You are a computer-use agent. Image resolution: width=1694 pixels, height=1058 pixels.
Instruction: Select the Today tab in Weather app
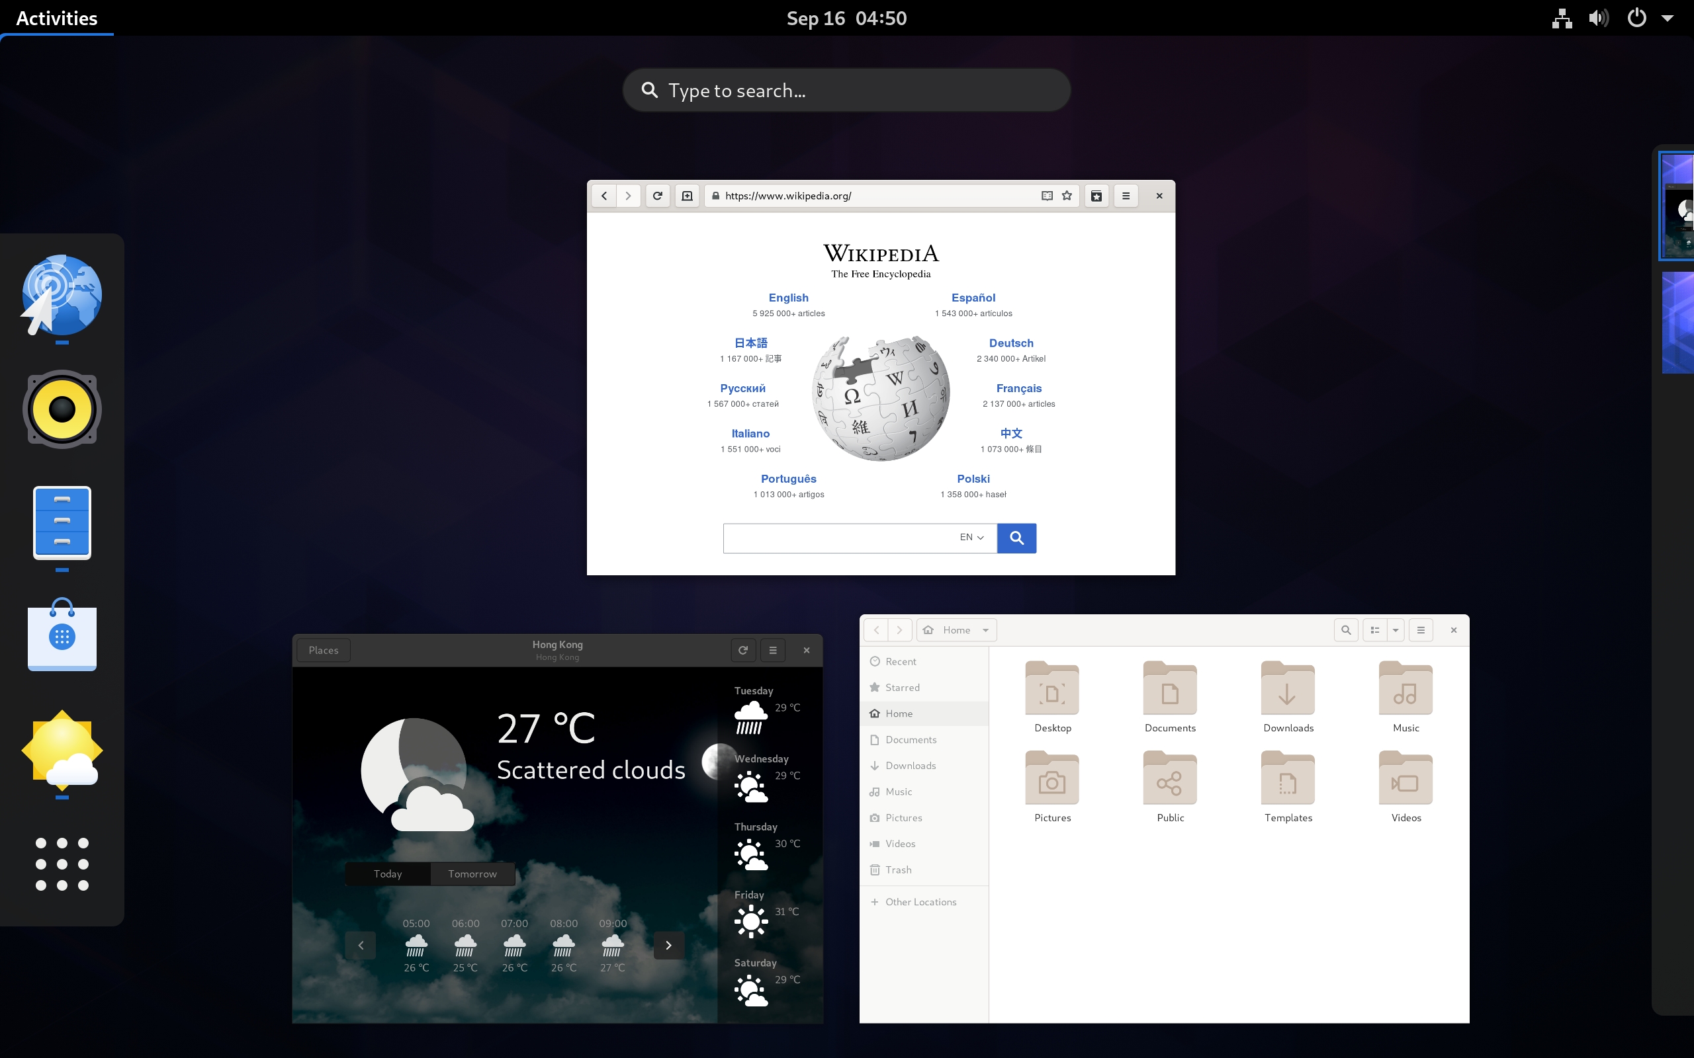pyautogui.click(x=388, y=874)
